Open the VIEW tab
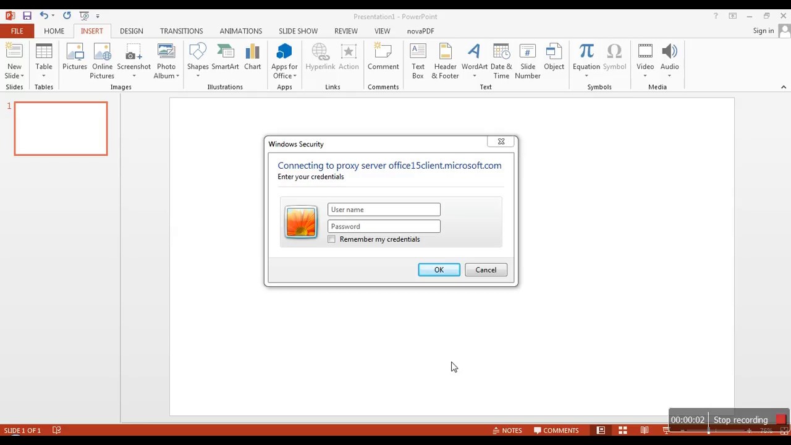 click(382, 31)
